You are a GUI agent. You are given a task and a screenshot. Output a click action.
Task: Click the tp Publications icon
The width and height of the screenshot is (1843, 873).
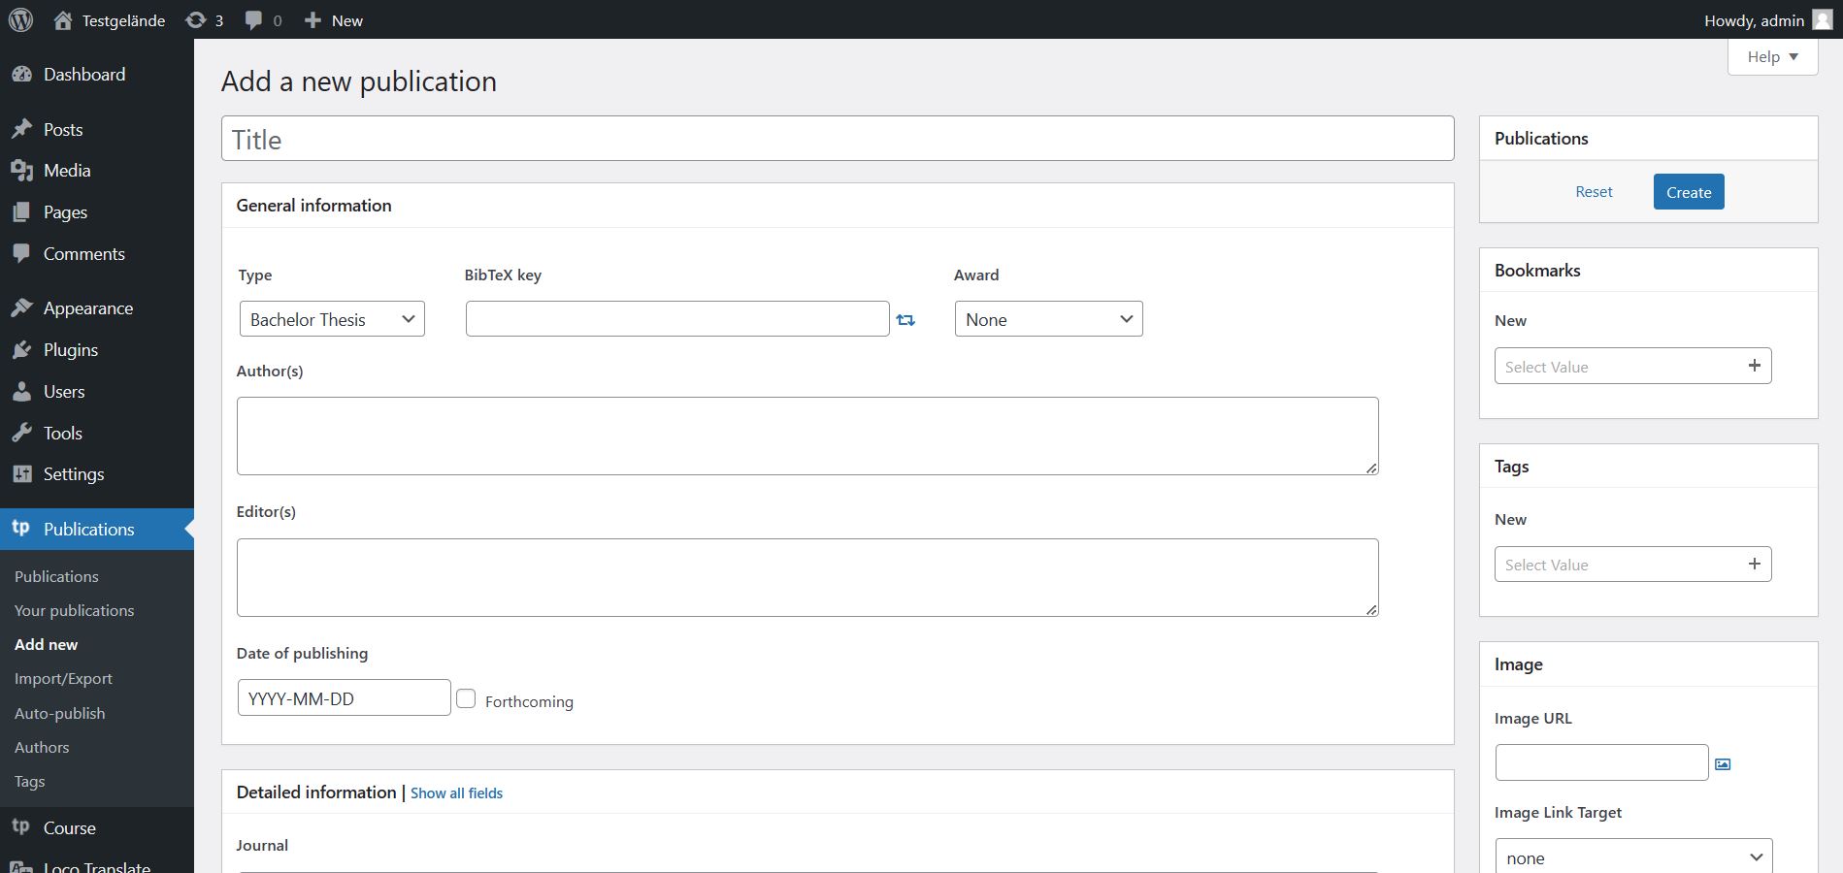(20, 529)
